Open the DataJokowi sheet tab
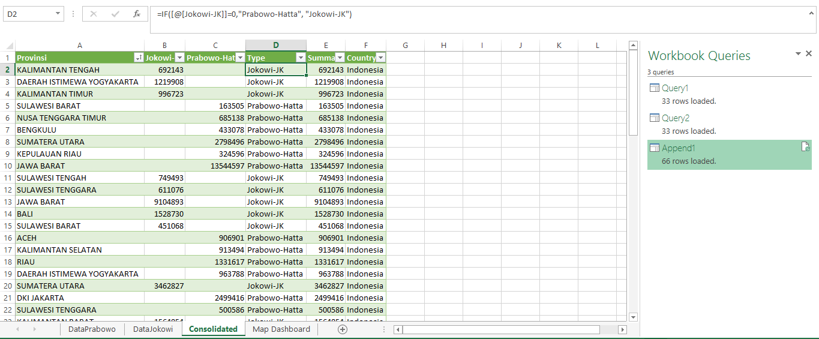This screenshot has height=339, width=819. [x=153, y=329]
